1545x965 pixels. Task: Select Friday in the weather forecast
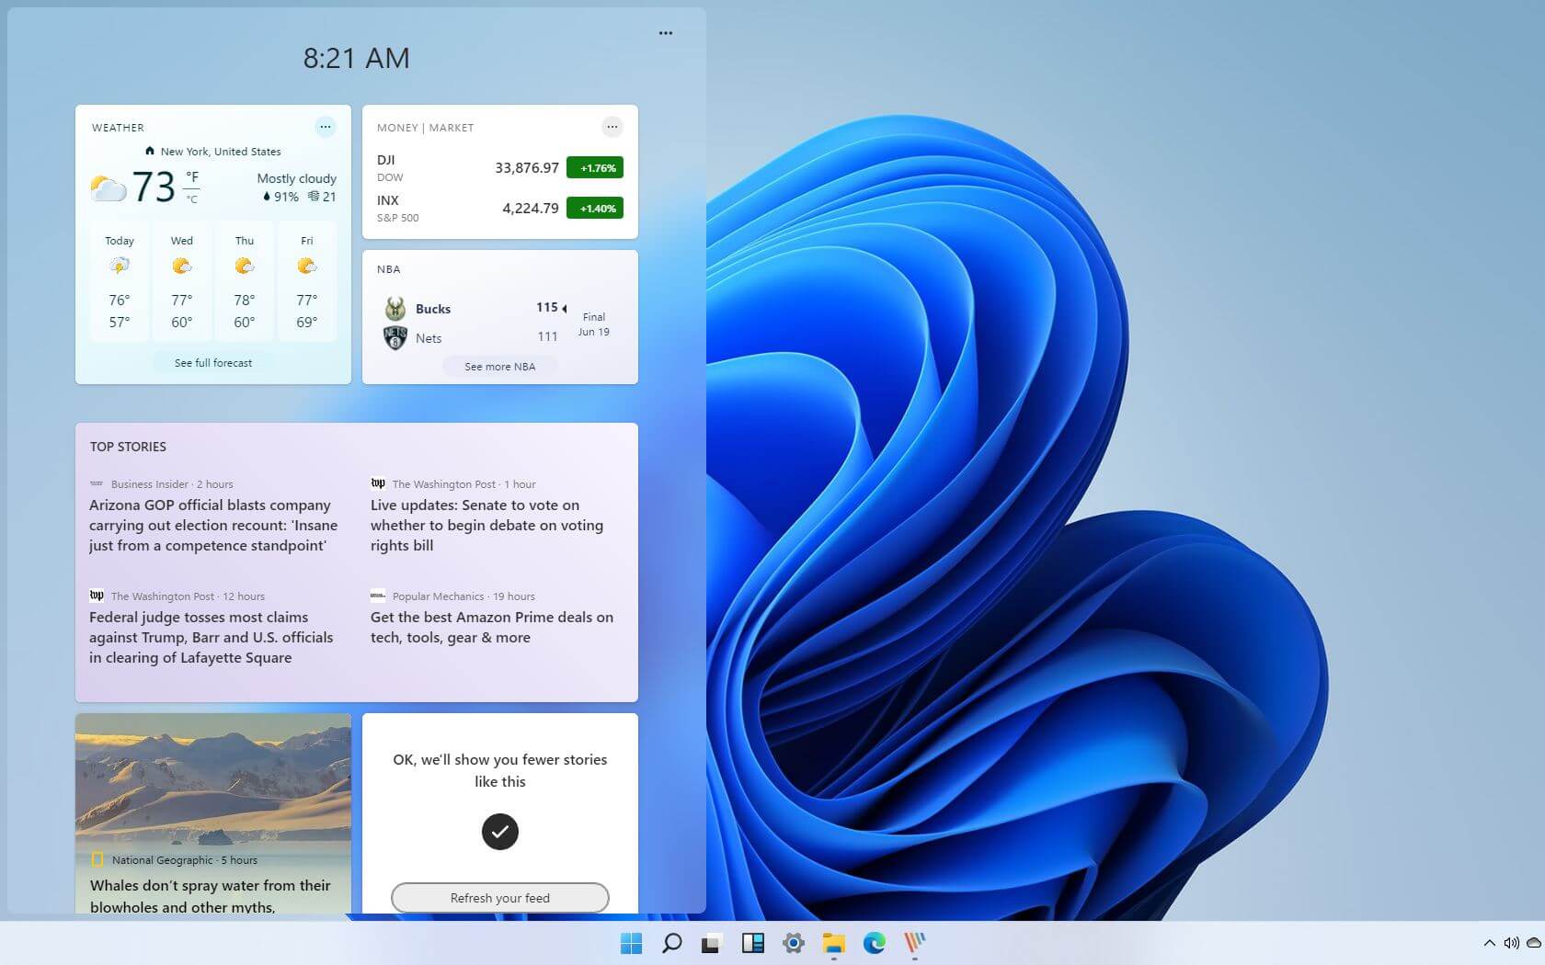(306, 280)
